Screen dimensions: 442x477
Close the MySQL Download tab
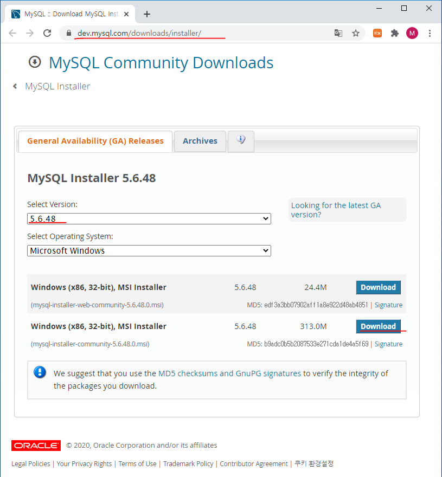(x=126, y=14)
